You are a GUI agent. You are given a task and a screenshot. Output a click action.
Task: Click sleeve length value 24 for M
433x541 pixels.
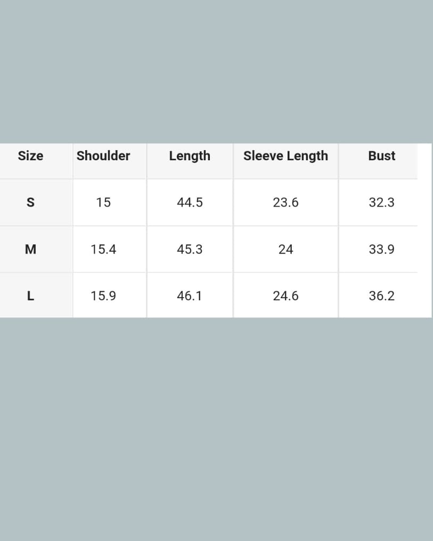point(285,249)
